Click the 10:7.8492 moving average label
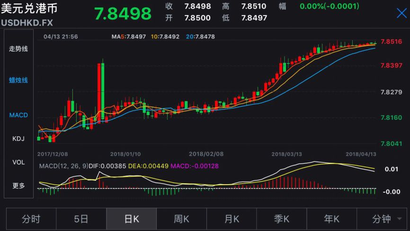410x231 pixels. coord(165,36)
